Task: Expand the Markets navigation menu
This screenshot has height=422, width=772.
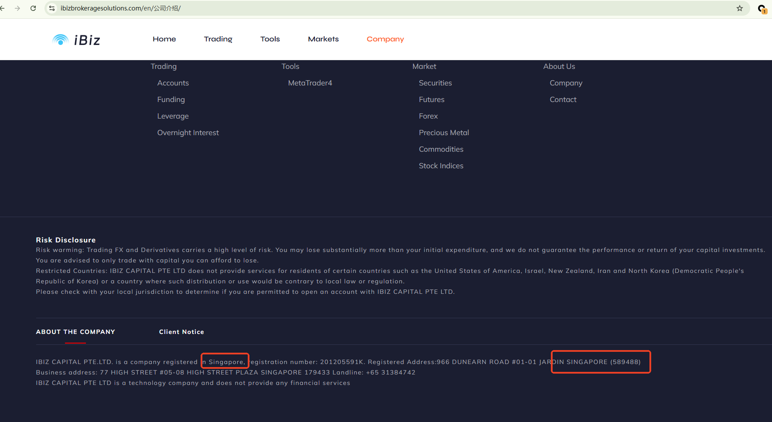Action: click(x=323, y=39)
